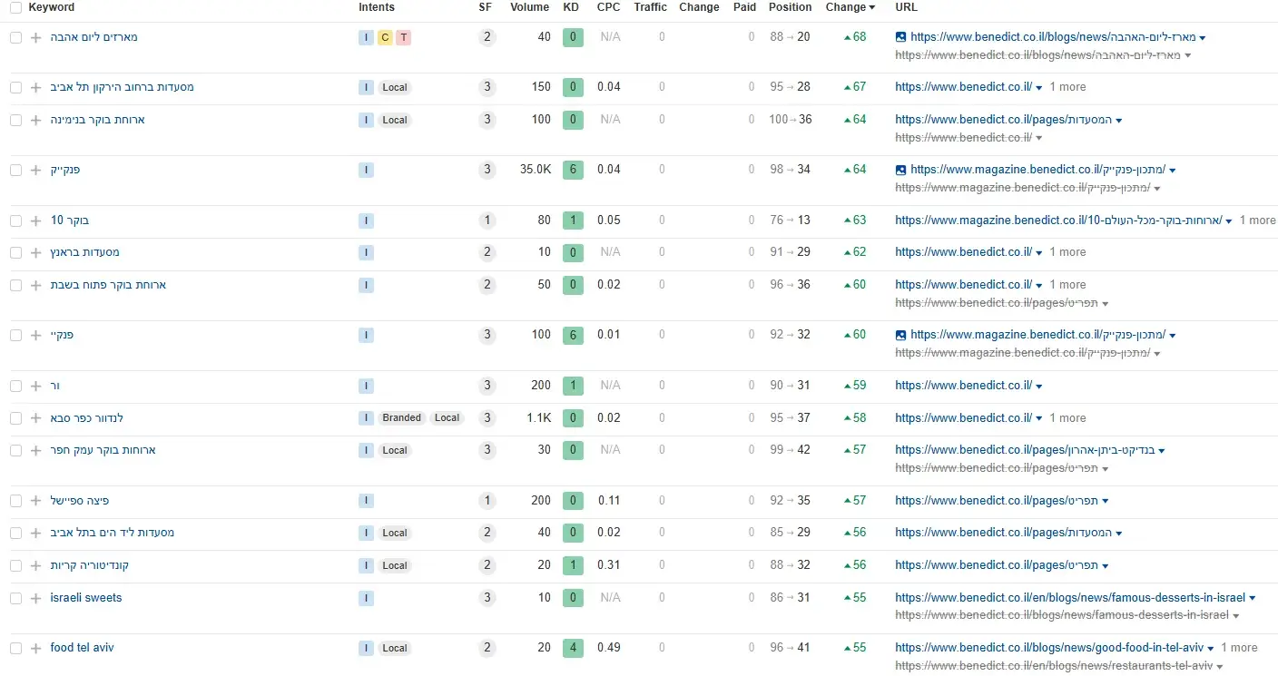Select the food tel aviv row checkbox

[15, 648]
